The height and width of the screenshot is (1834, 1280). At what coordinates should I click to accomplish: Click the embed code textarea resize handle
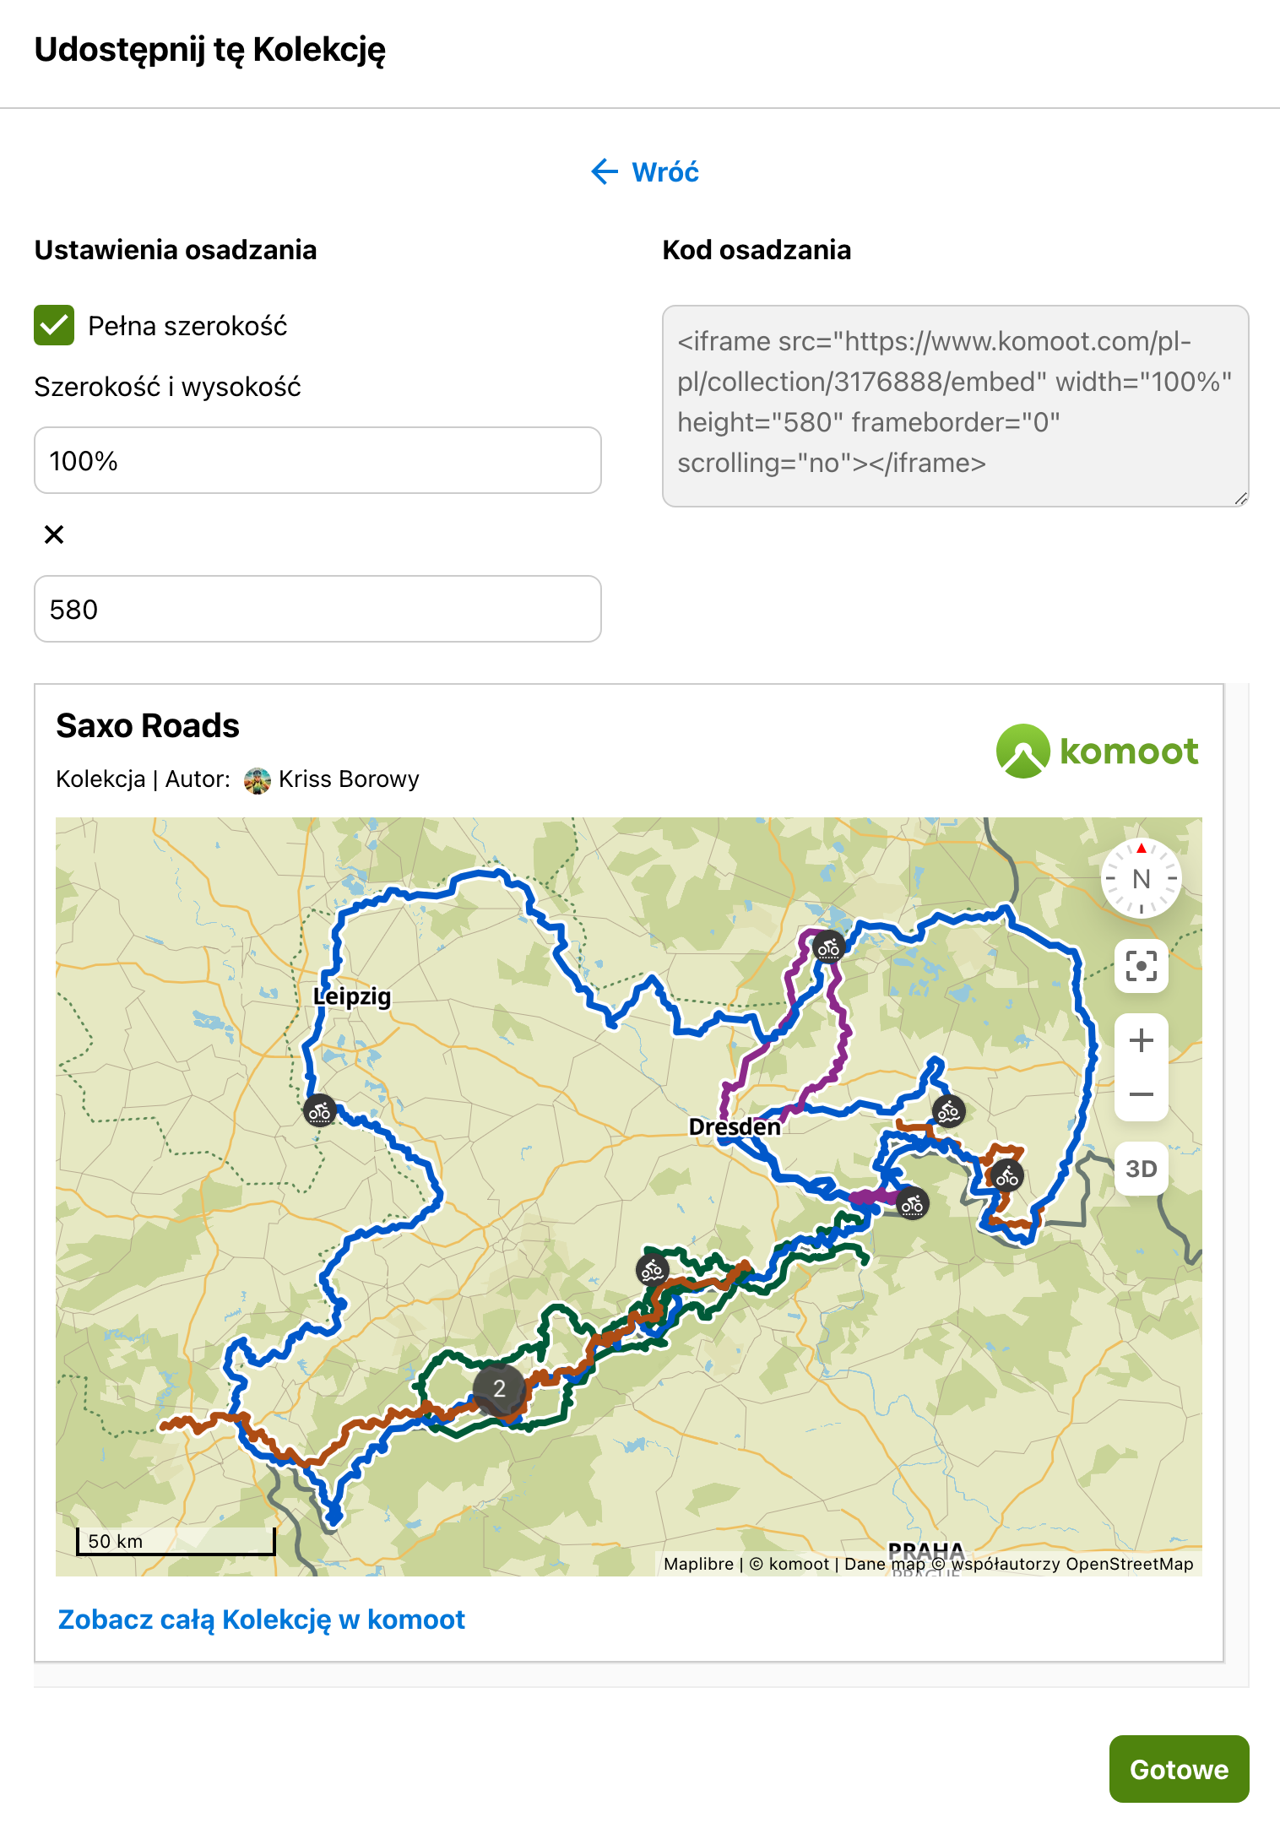point(1240,499)
